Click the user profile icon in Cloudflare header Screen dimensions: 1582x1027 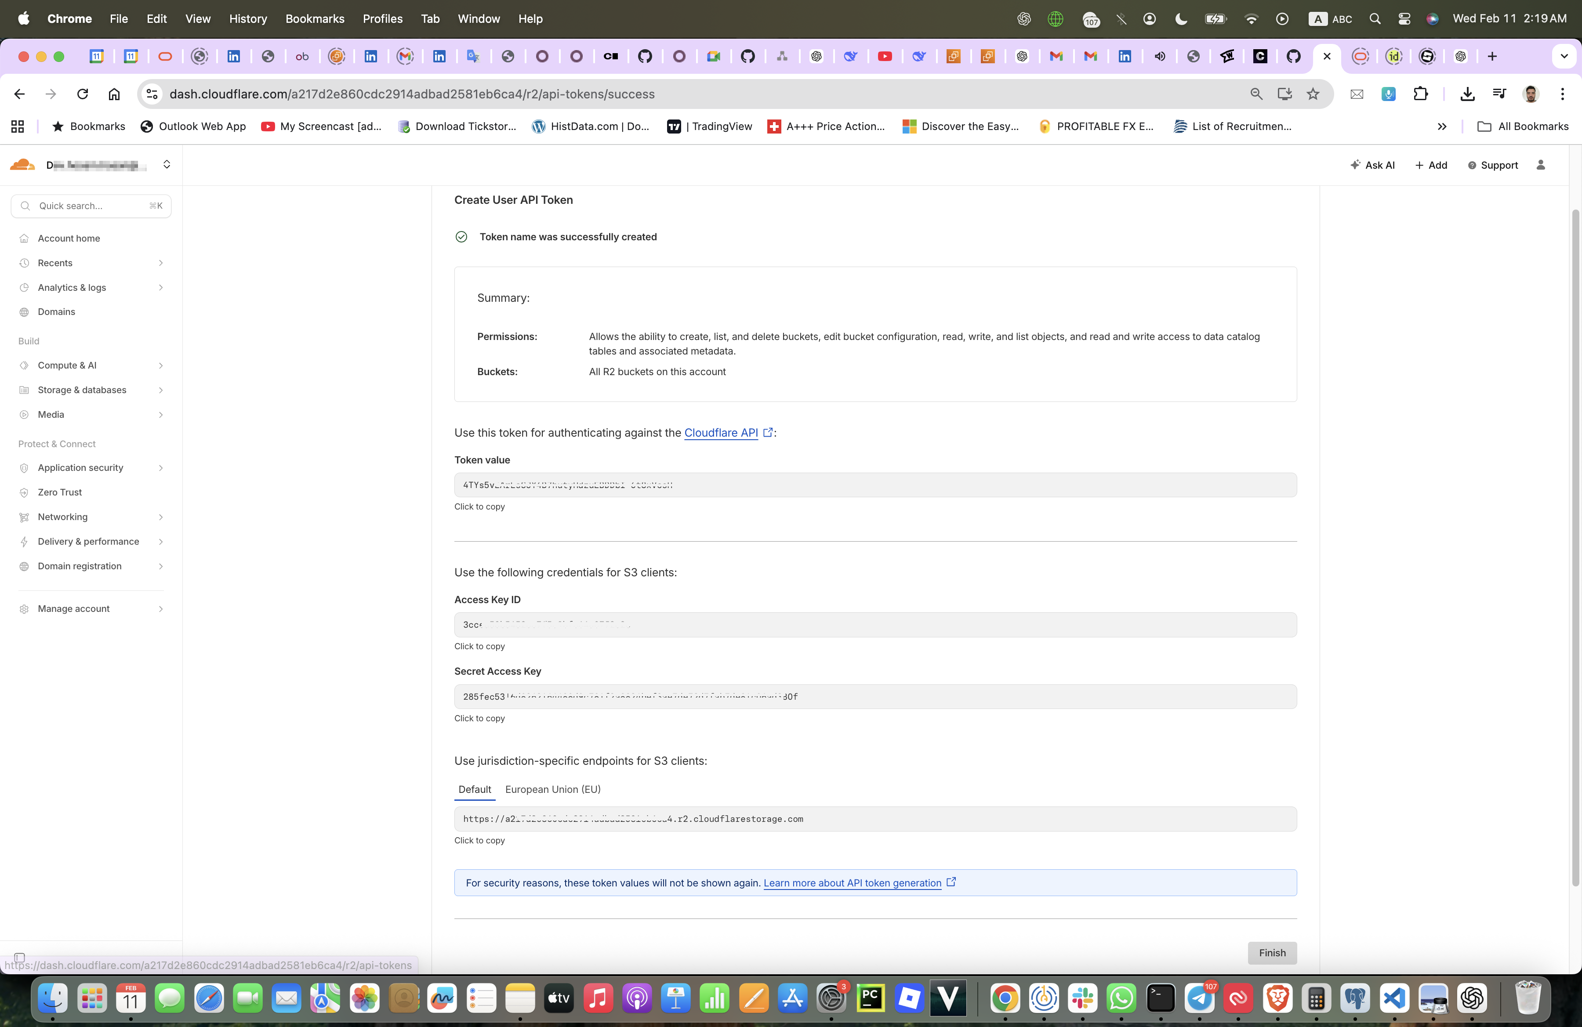1540,165
